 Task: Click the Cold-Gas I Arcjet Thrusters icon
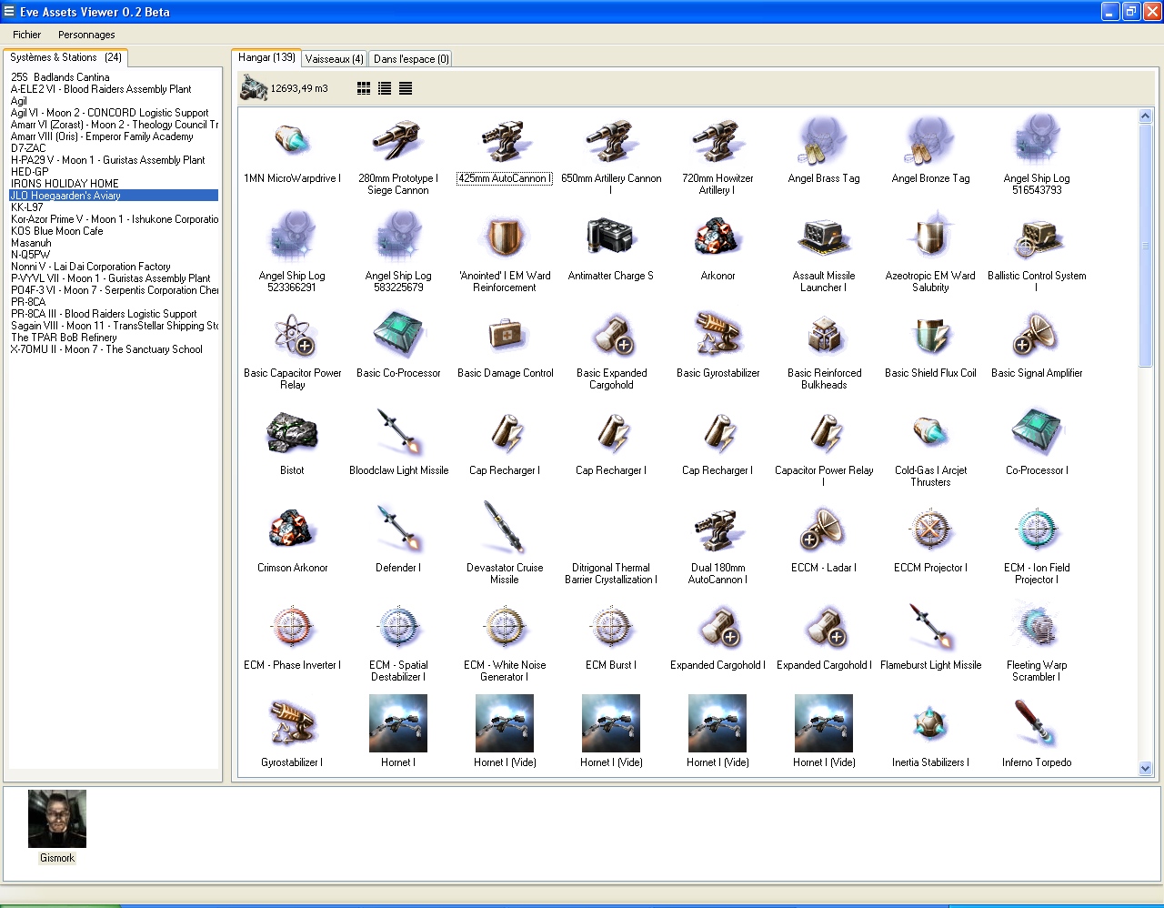pyautogui.click(x=930, y=433)
